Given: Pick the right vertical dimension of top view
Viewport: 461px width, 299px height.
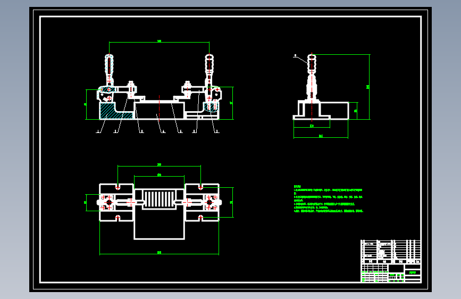Looking at the screenshot, I should 232,203.
